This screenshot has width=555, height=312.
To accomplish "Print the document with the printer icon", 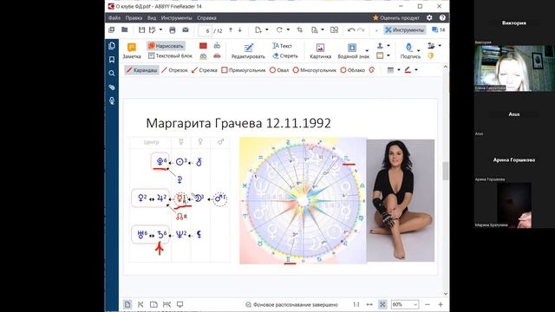I will (x=173, y=30).
